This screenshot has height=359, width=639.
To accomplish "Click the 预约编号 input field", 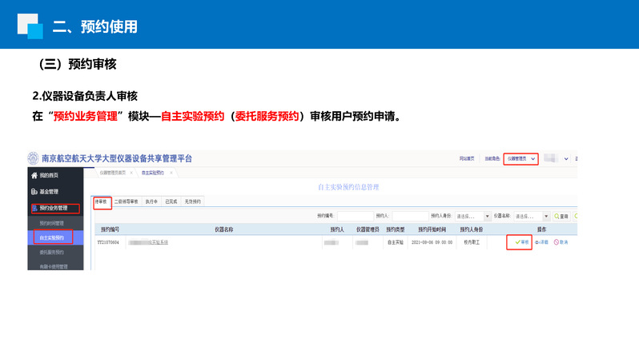I will coord(355,216).
